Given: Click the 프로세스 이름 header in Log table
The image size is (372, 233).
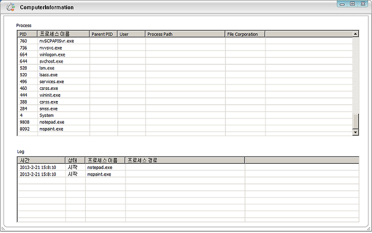Looking at the screenshot, I should 105,160.
